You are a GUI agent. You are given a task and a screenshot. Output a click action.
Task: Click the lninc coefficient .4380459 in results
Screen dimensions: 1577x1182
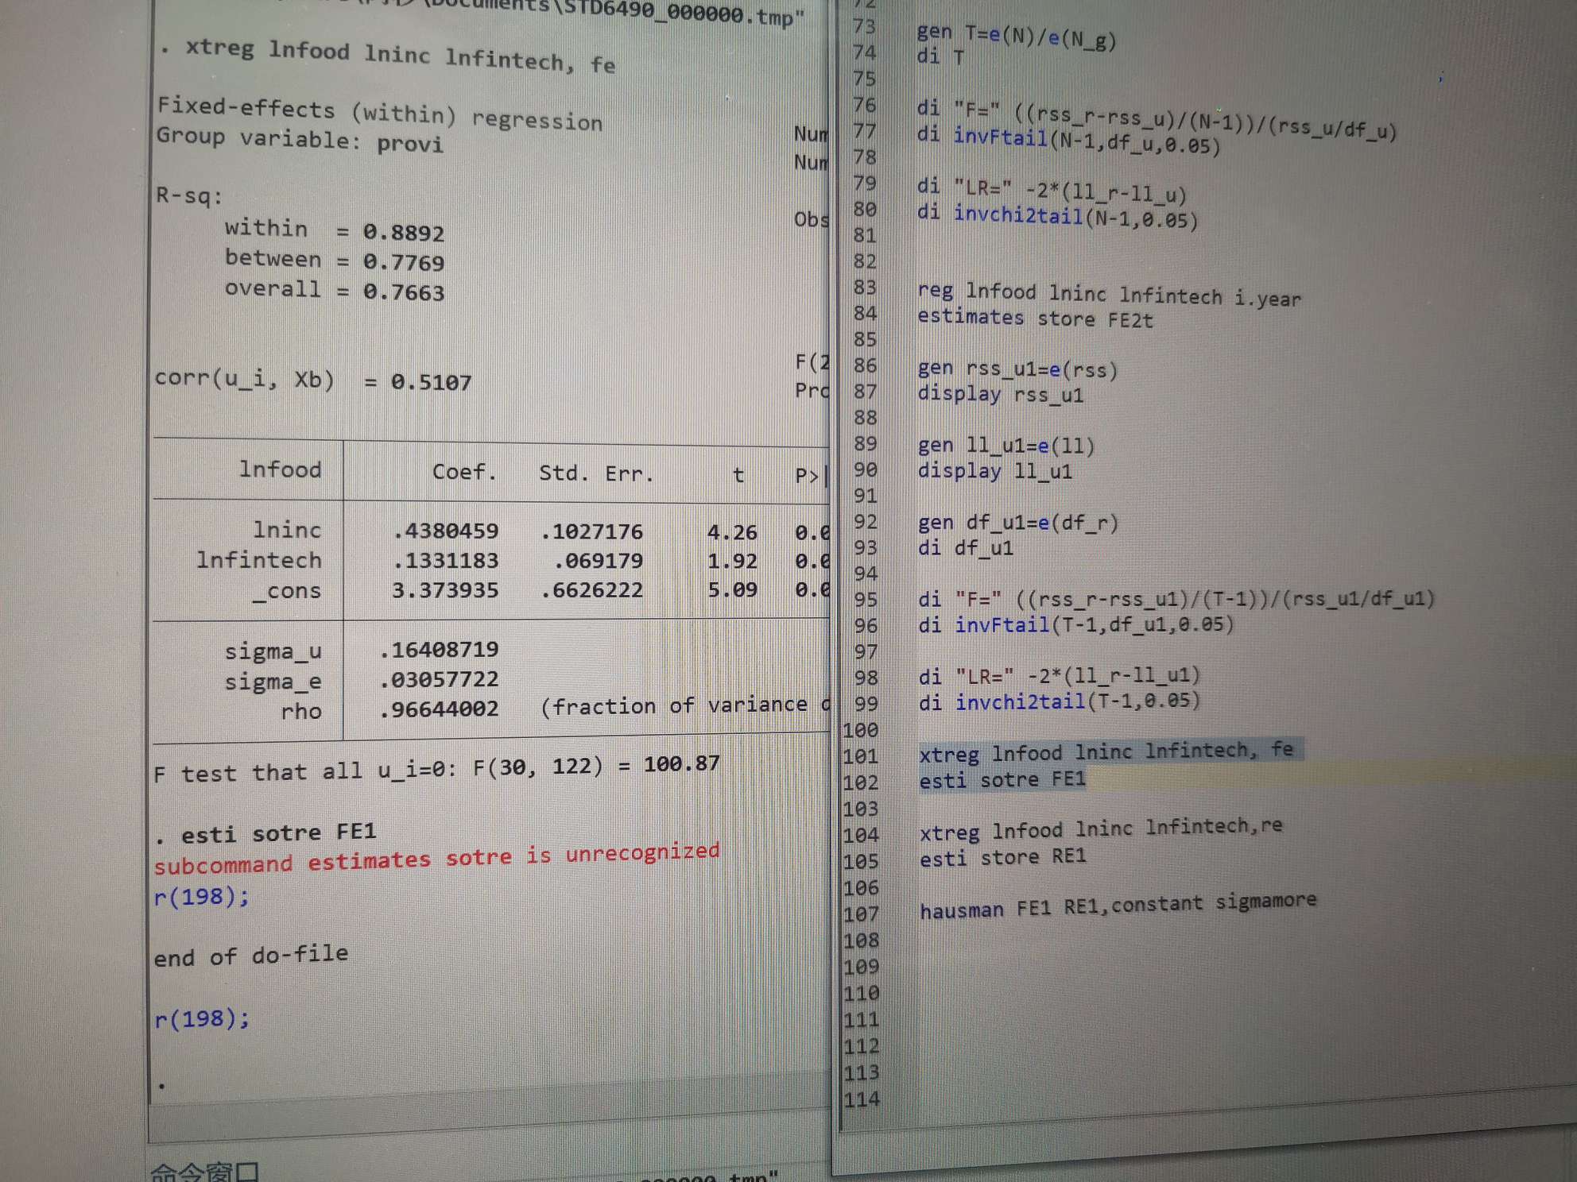coord(445,531)
